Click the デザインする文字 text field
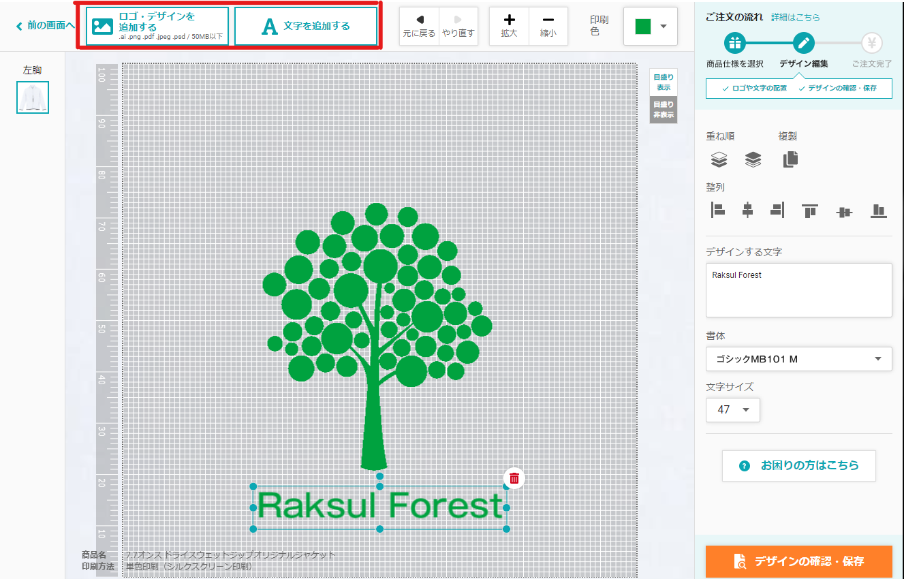904x579 pixels. point(799,290)
